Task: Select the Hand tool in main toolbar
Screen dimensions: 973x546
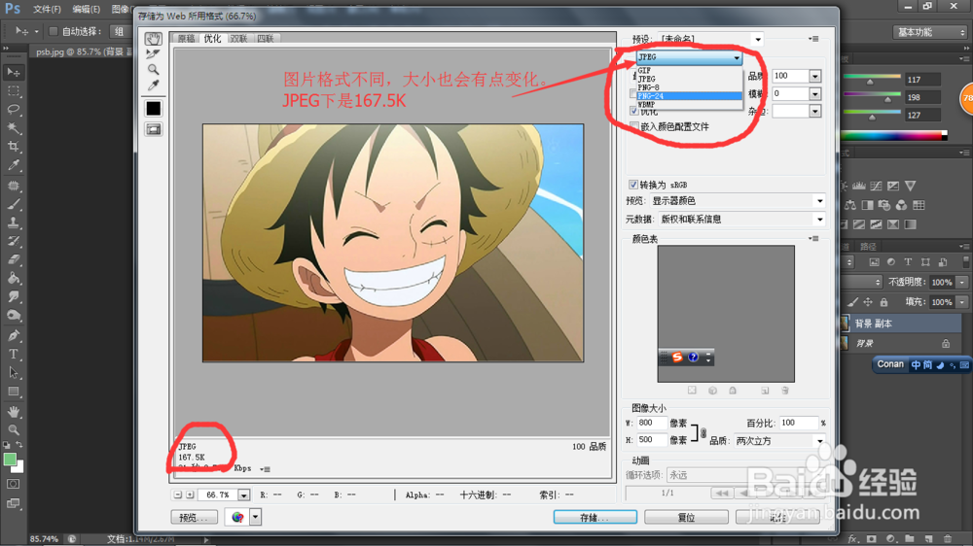Action: (x=13, y=412)
